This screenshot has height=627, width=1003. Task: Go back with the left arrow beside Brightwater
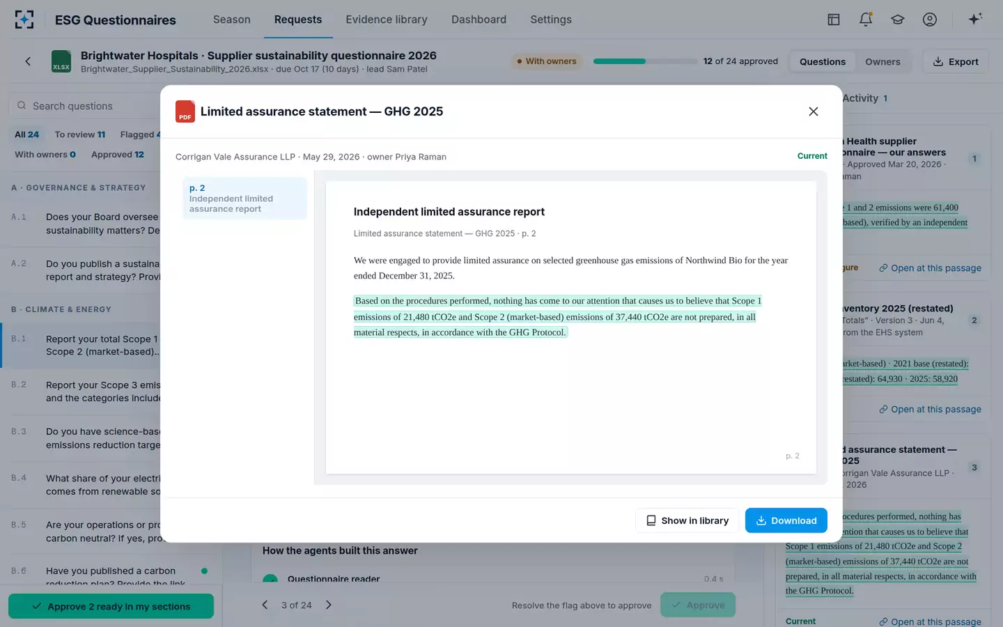(x=28, y=61)
